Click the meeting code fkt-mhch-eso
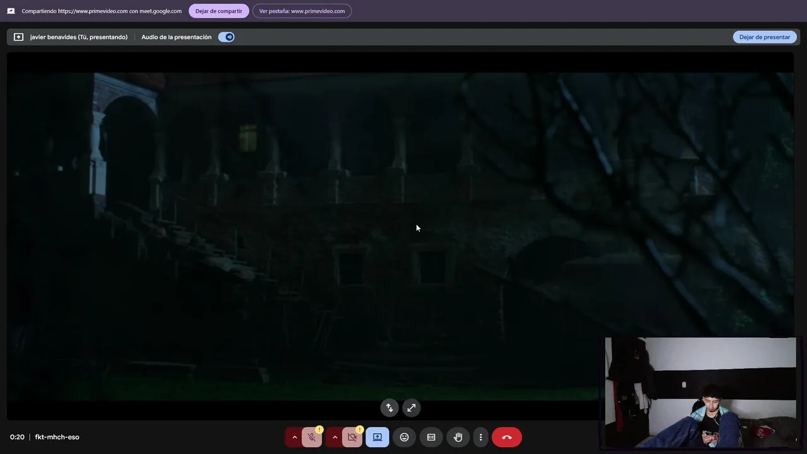This screenshot has height=454, width=807. coord(57,437)
